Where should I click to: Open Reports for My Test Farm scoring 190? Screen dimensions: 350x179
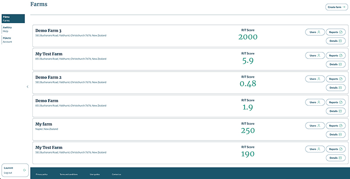[x=336, y=149]
